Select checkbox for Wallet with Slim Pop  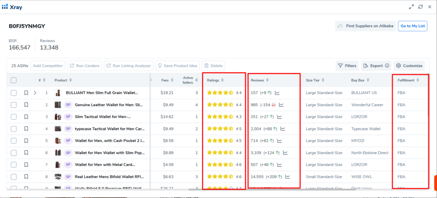pyautogui.click(x=14, y=153)
